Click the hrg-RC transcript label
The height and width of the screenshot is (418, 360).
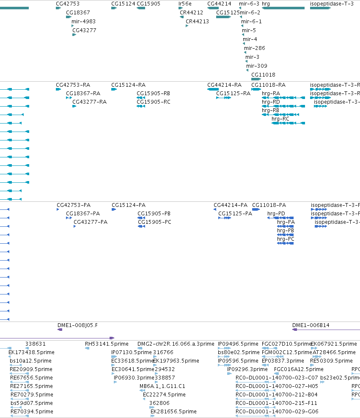click(x=280, y=118)
